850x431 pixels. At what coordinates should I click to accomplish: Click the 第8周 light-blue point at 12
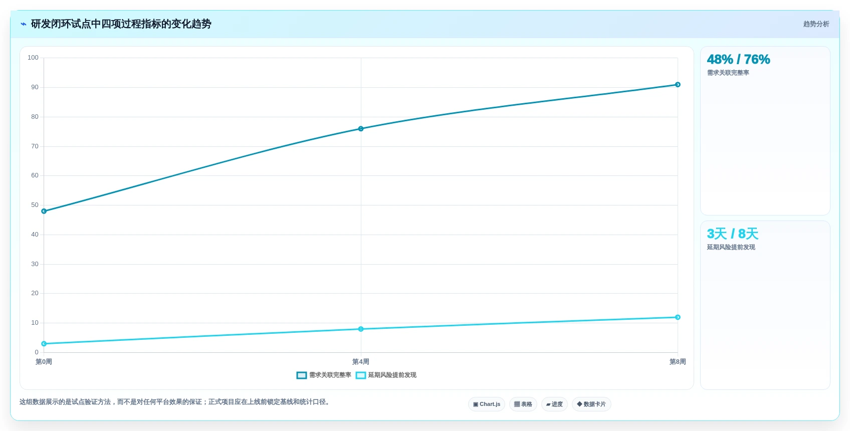tap(678, 317)
